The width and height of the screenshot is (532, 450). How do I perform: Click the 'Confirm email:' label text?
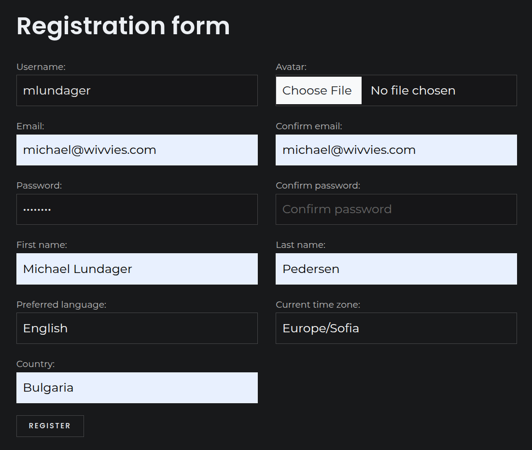pos(309,126)
